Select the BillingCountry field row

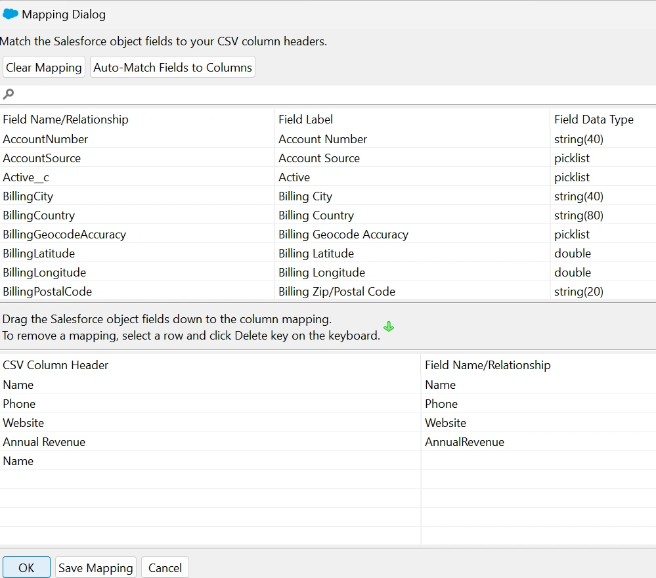[39, 215]
